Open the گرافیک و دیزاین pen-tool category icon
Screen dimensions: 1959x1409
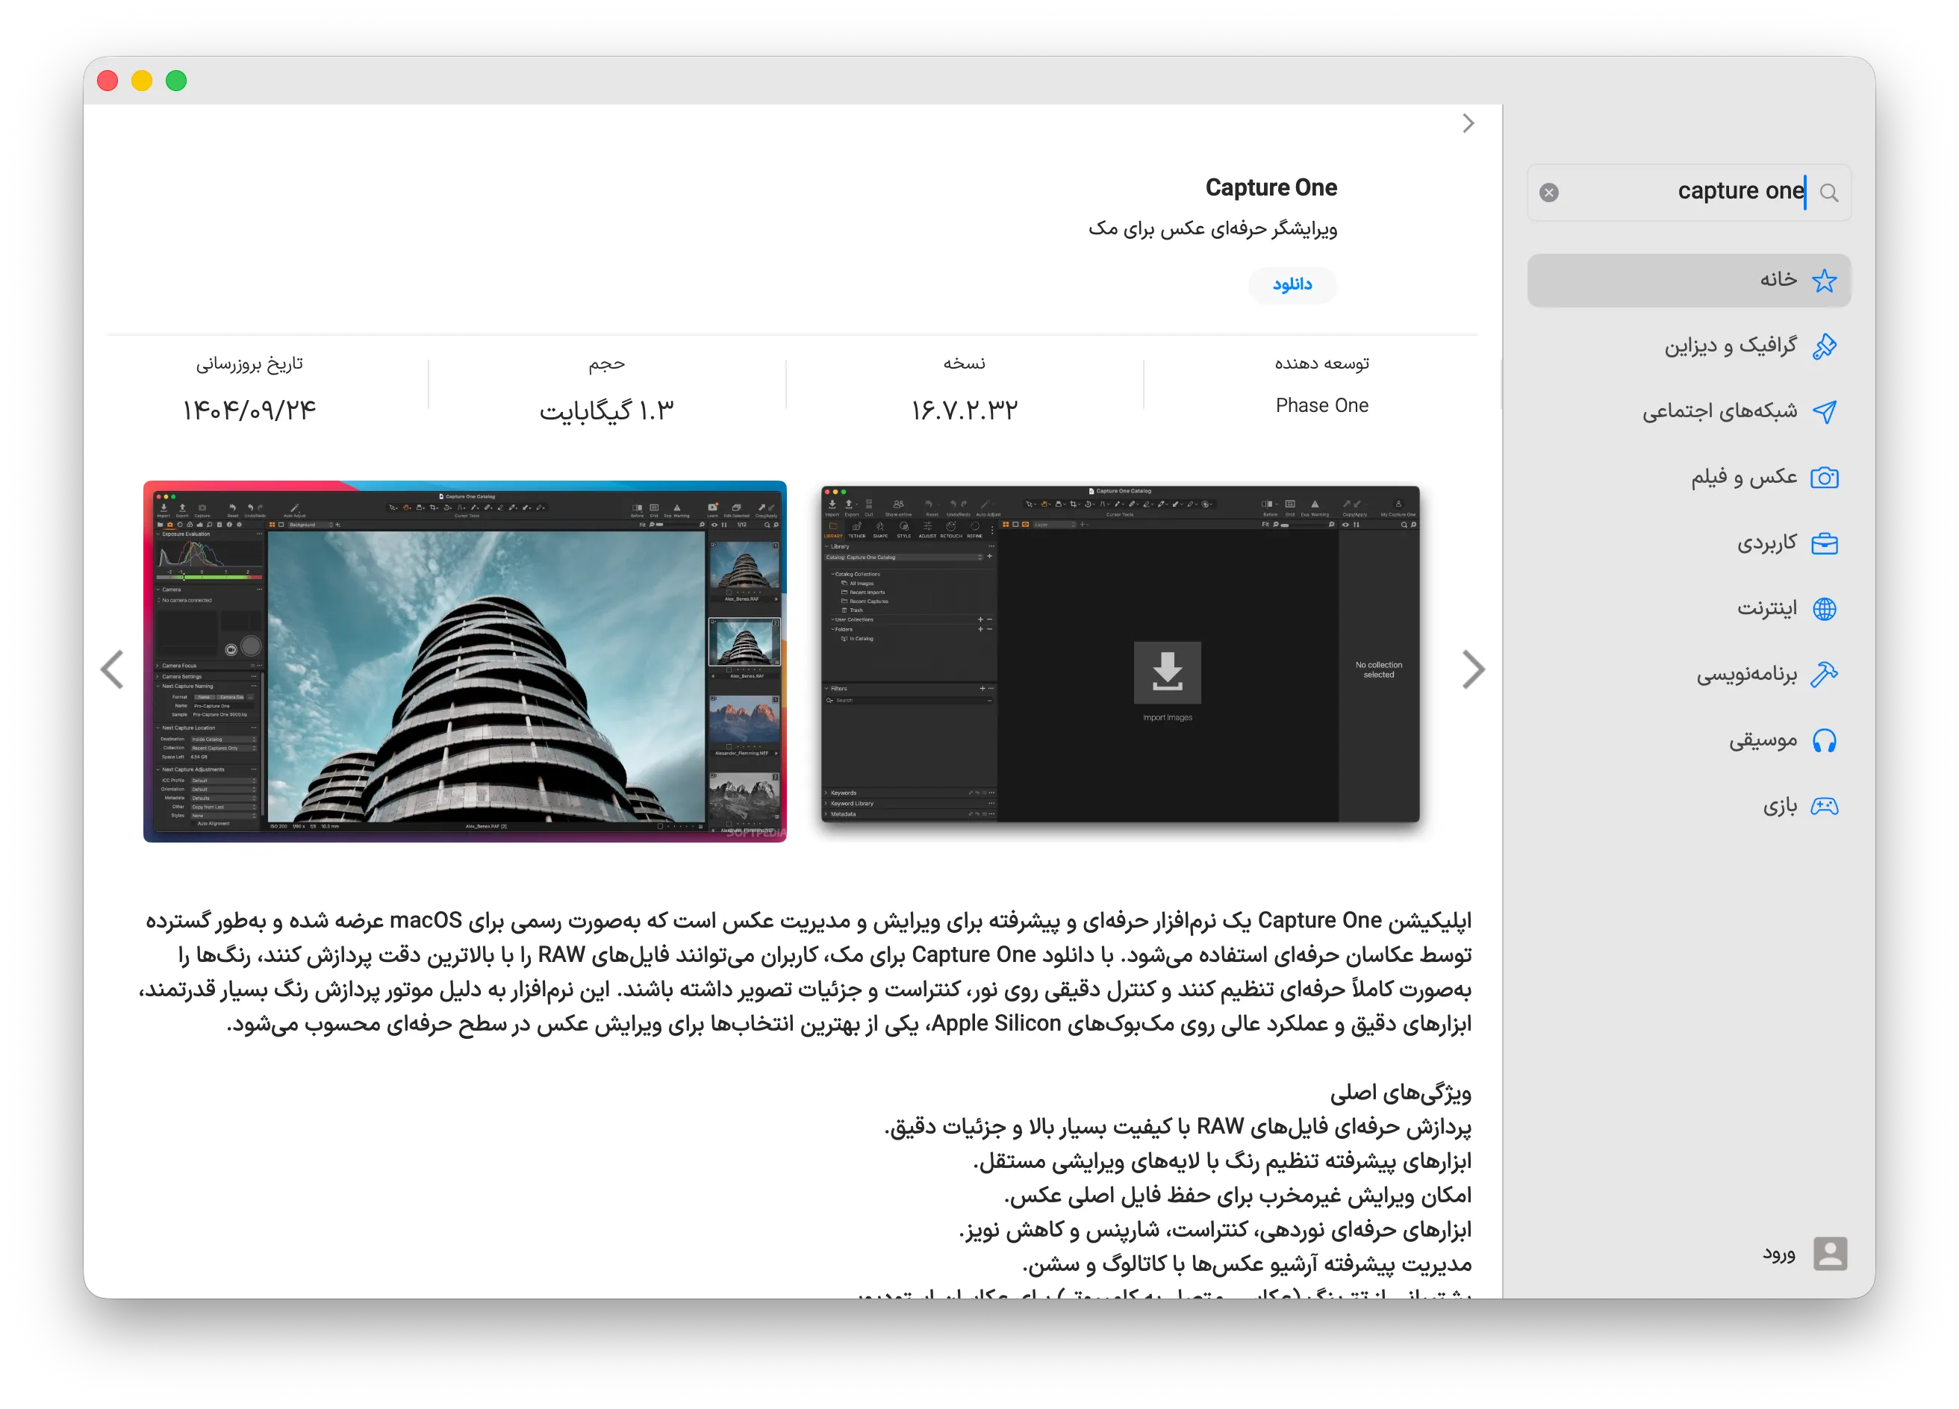coord(1826,346)
